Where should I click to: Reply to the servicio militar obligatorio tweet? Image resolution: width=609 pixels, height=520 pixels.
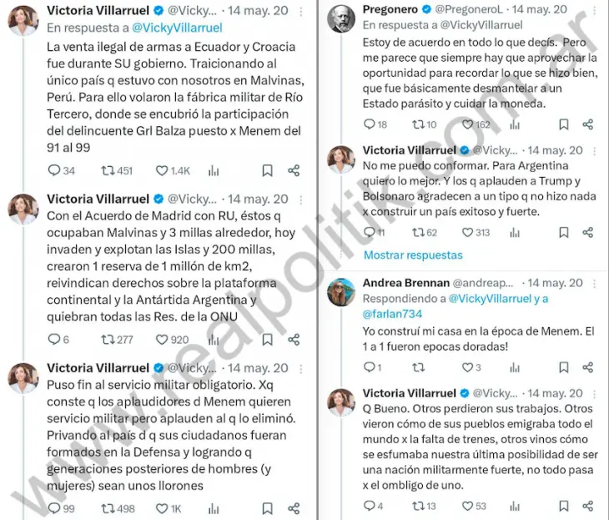(54, 508)
